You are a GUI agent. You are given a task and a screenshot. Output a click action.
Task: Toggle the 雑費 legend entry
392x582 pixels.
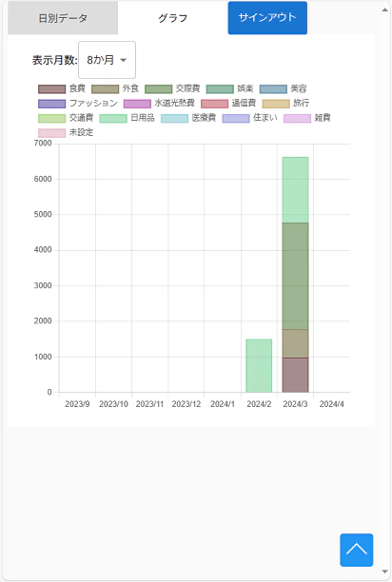(x=307, y=118)
